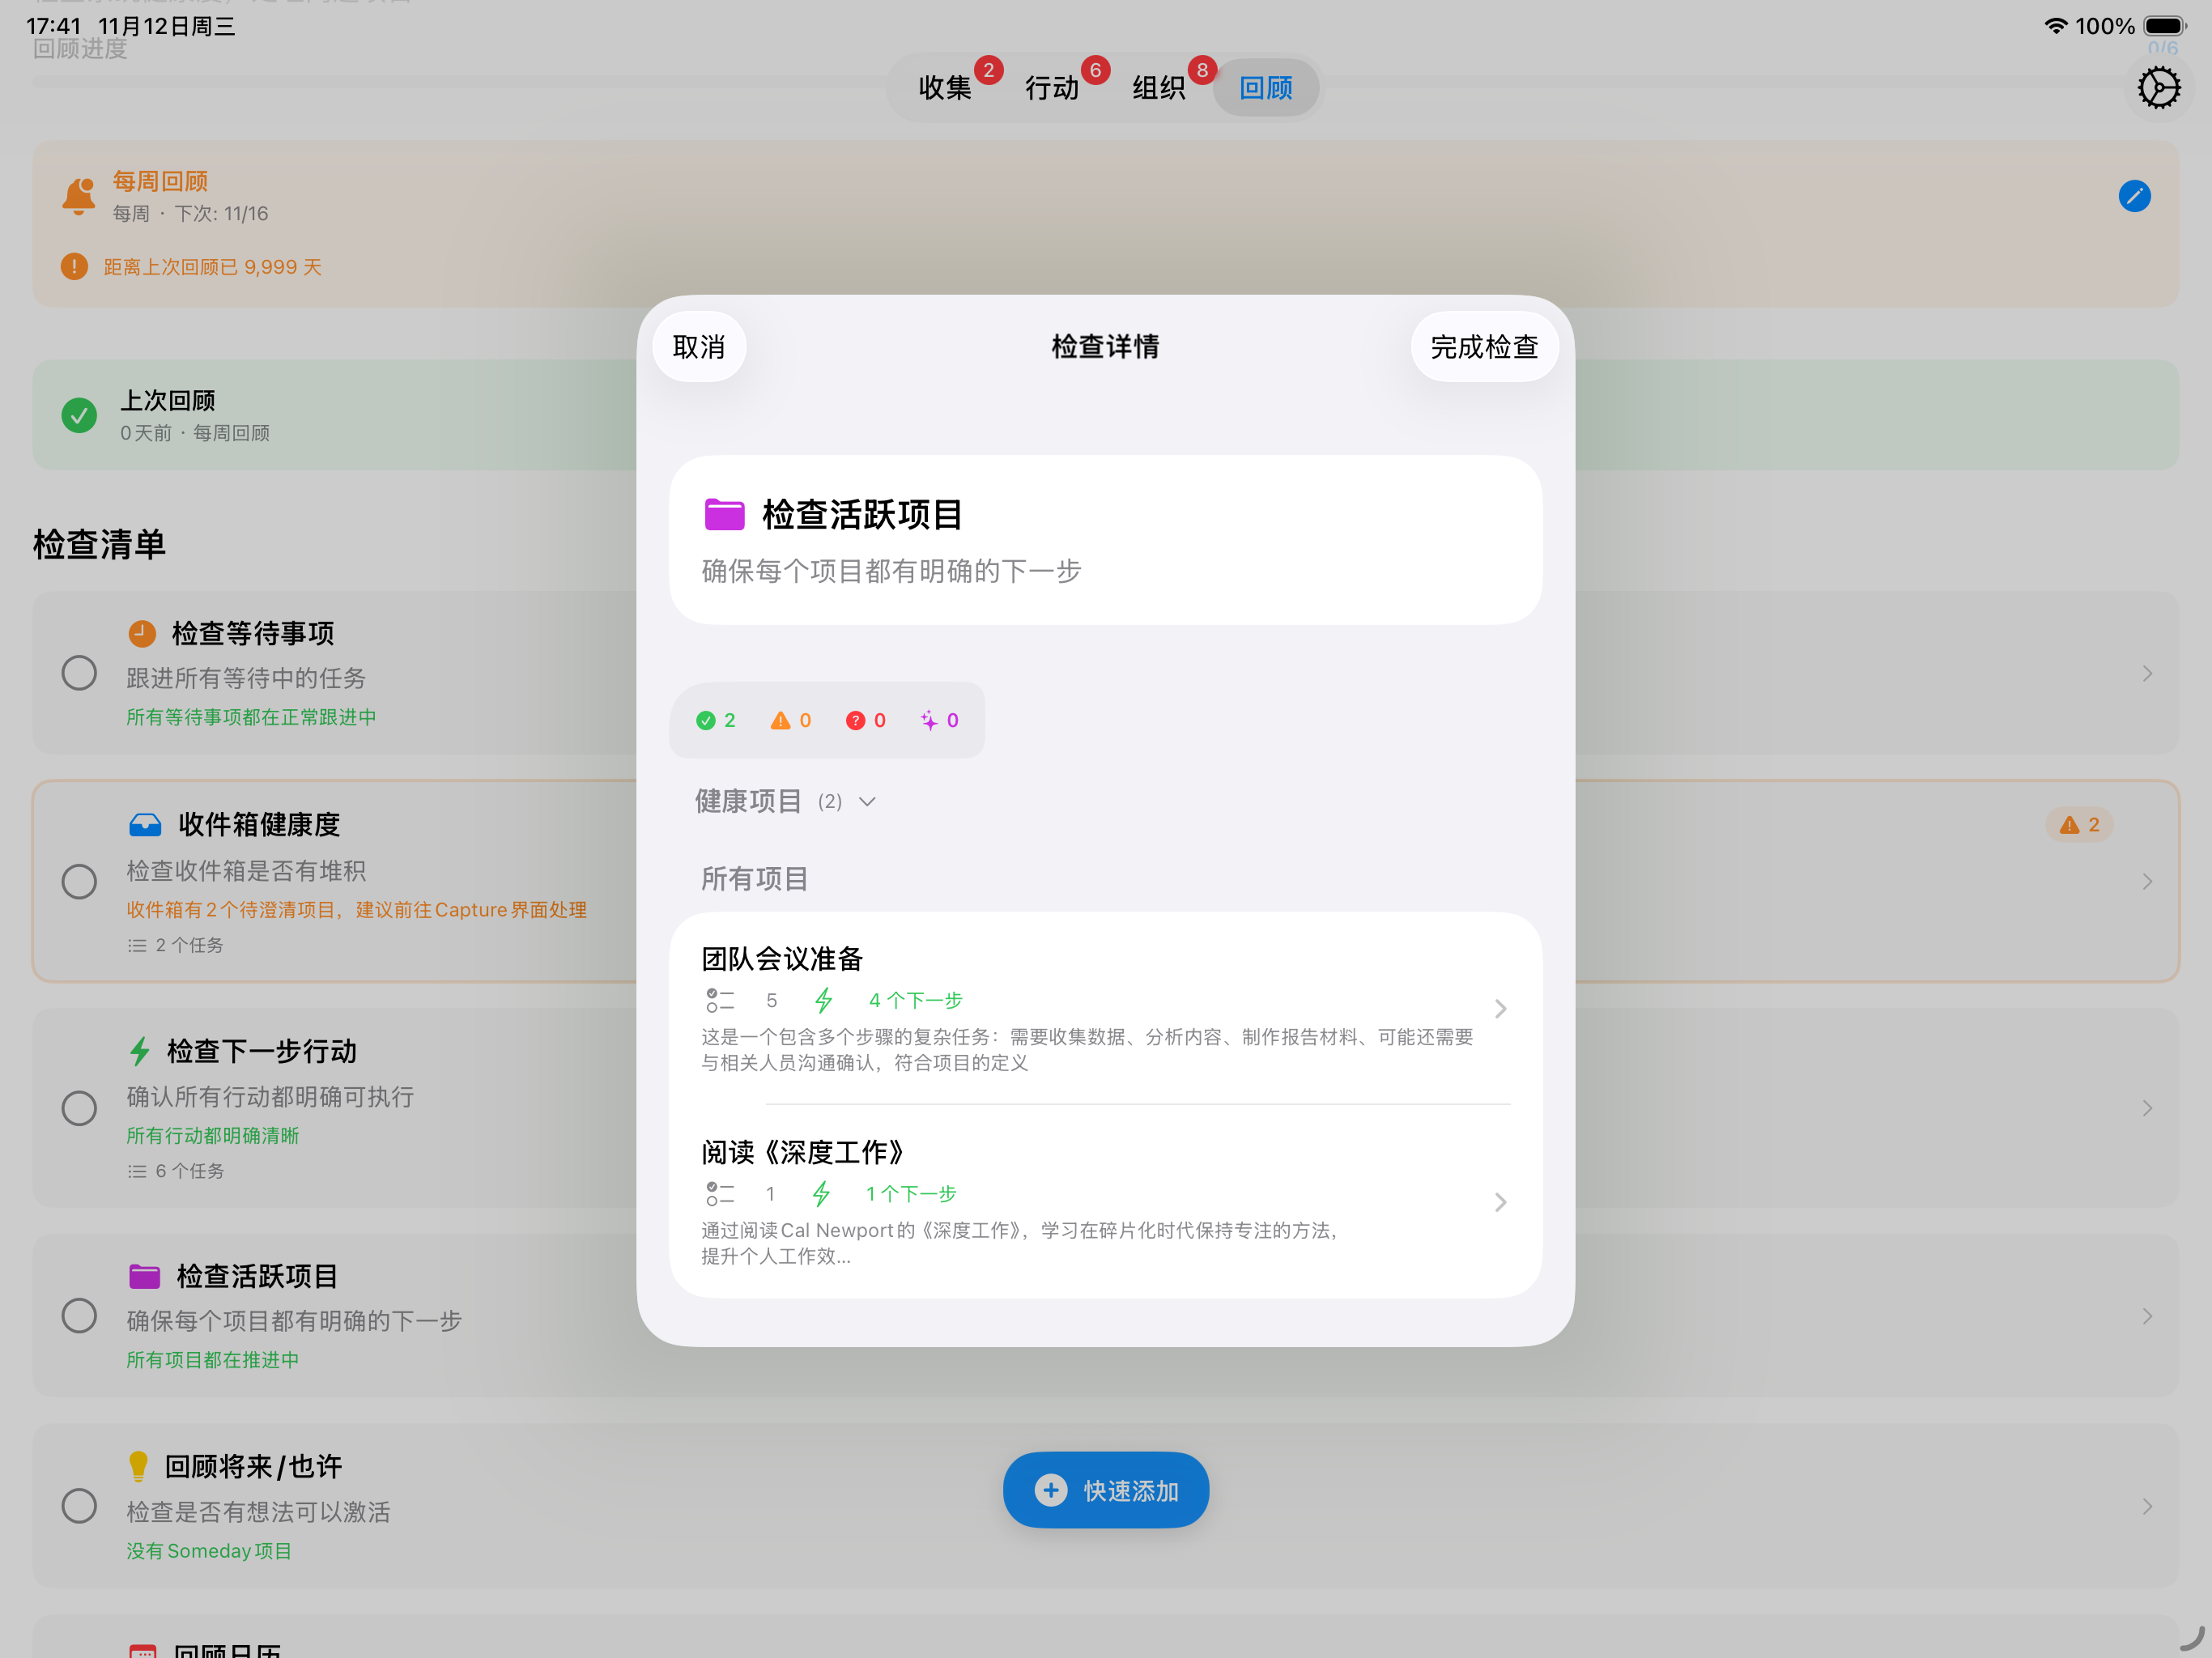Select the inbox icon on 收件箱健康度
The image size is (2212, 1658).
[145, 823]
